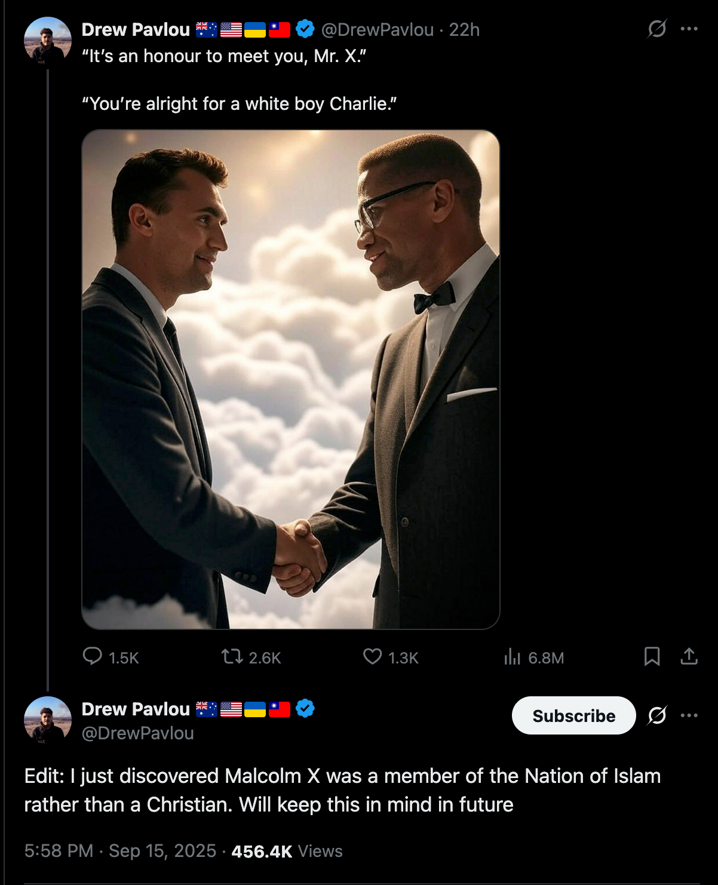Open more options menu beside Subscribe button
The width and height of the screenshot is (718, 885).
pos(689,715)
